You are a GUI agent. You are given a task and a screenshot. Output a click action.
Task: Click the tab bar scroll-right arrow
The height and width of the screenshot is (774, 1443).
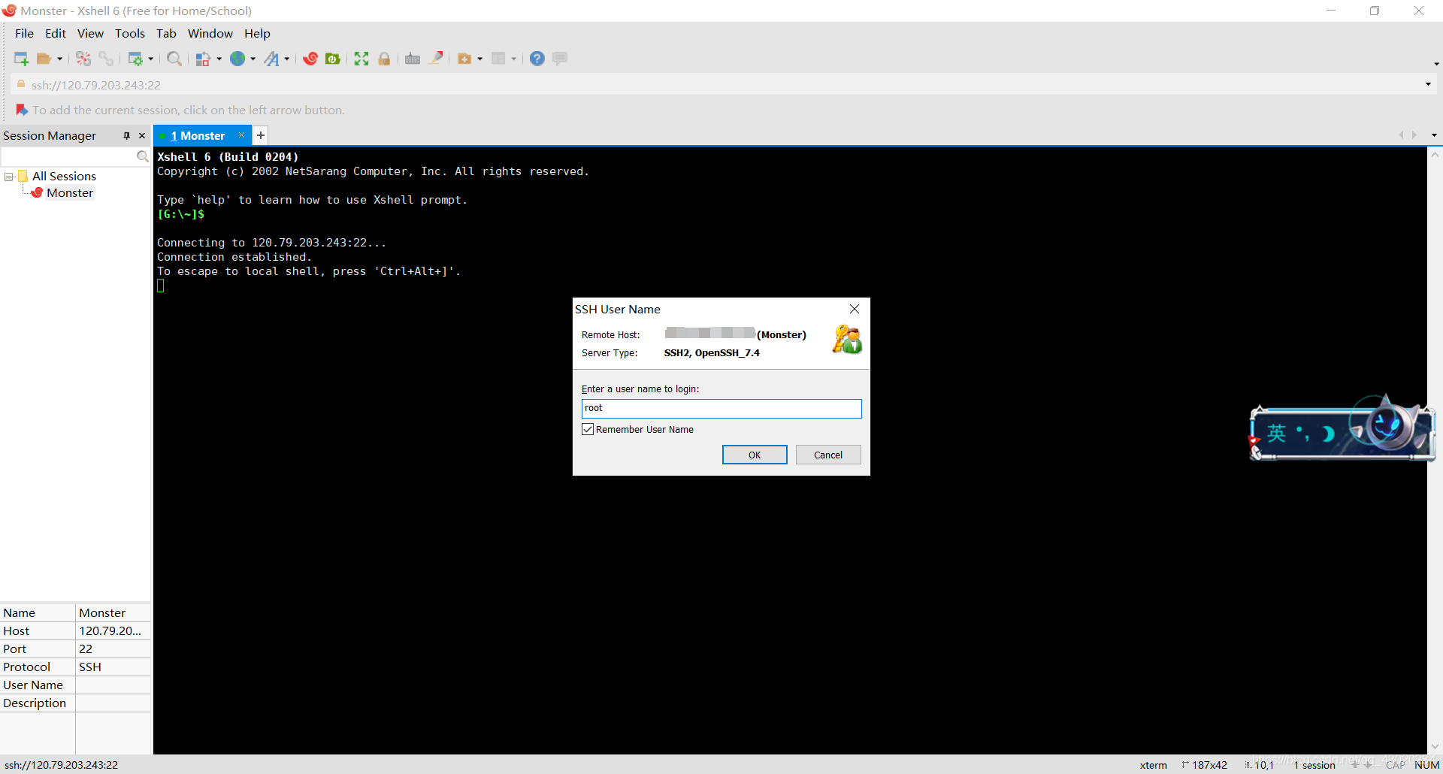[x=1414, y=135]
